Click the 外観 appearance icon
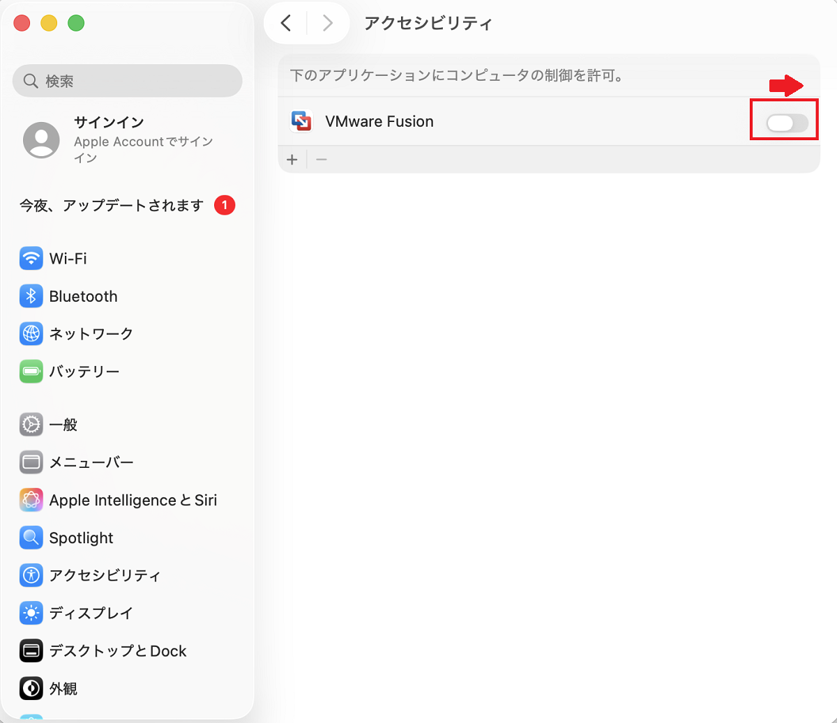Viewport: 837px width, 723px height. pos(31,688)
